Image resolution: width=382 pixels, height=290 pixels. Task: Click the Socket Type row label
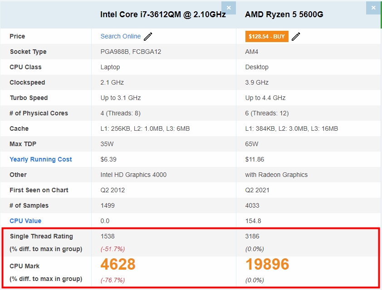[x=28, y=52]
